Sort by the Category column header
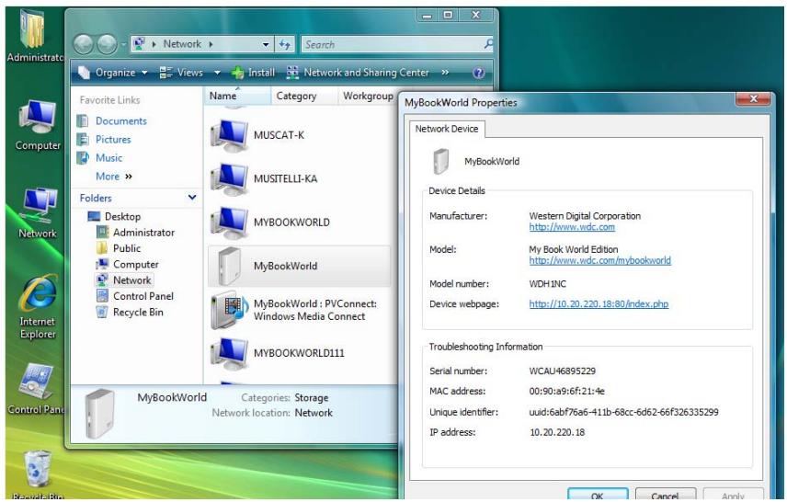This screenshot has height=502, width=787. [303, 96]
